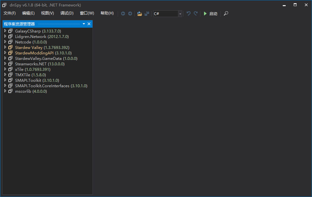Image resolution: width=312 pixels, height=197 pixels.
Task: Expand the StardewValley.GameData assembly node
Action: click(5, 58)
